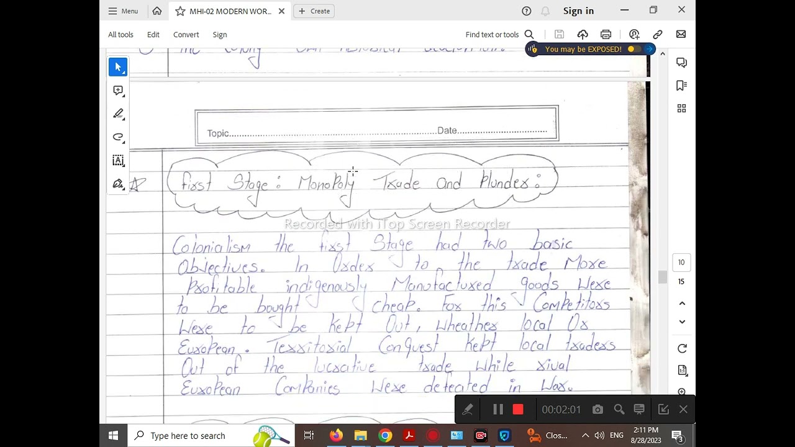
Task: Open the Windows Start menu
Action: tap(114, 436)
